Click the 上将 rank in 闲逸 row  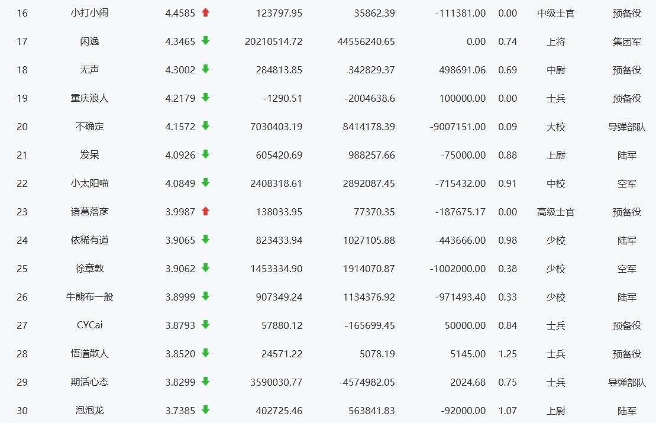(555, 41)
